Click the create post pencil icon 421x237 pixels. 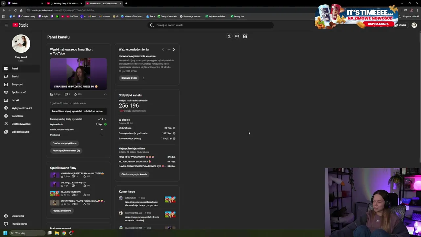245,36
